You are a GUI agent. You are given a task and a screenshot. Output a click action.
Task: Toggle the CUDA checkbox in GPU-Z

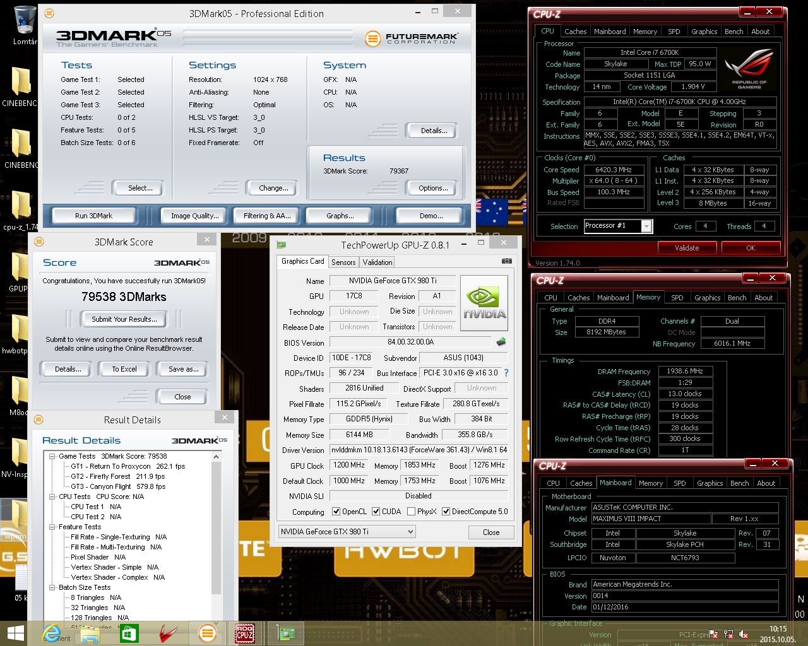pyautogui.click(x=376, y=512)
